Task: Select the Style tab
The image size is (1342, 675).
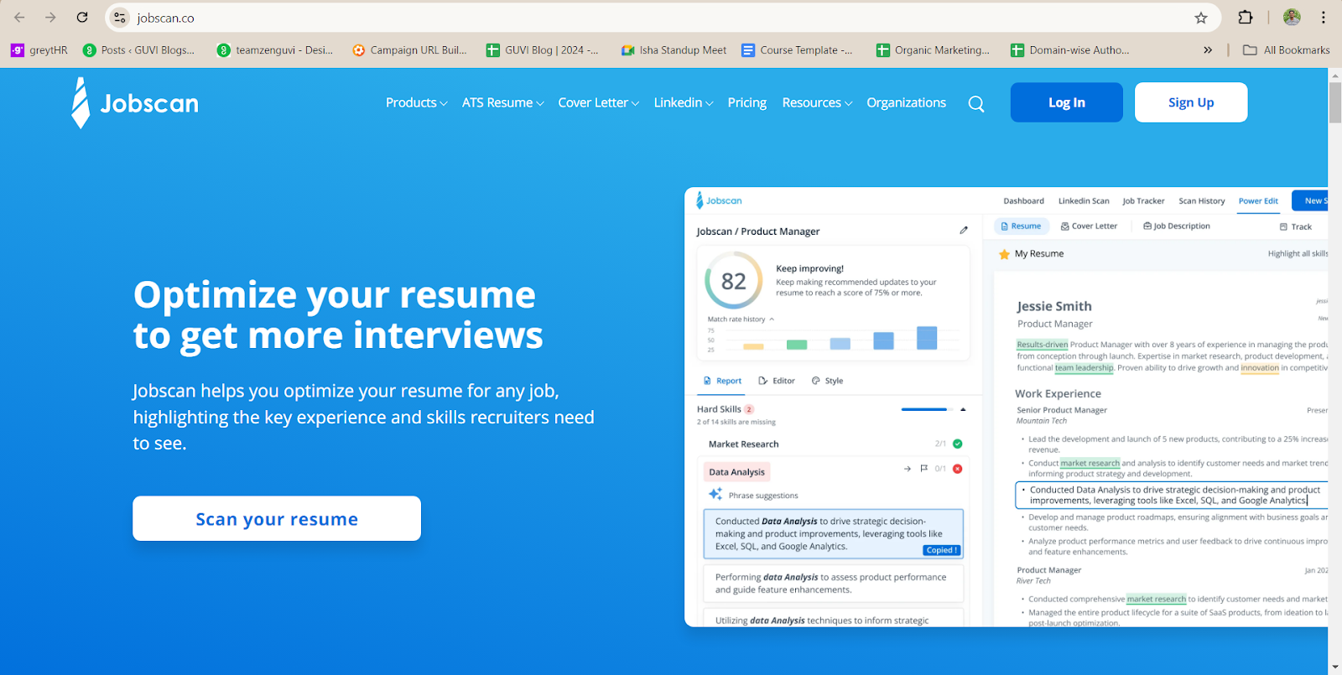Action: (x=827, y=381)
